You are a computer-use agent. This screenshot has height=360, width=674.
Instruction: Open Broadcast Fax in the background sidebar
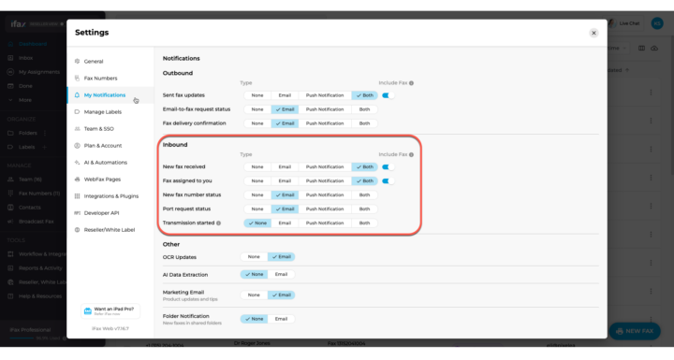pos(36,222)
